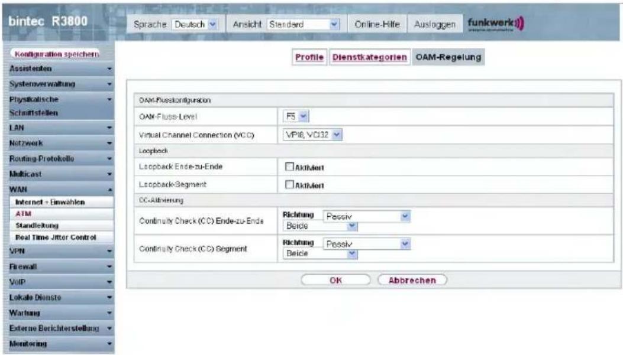Click the funkwerk logo
The image size is (623, 355).
click(x=495, y=24)
